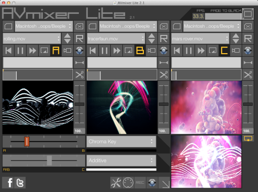
Task: Pause the rolling.mov clip
Action: click(20, 50)
